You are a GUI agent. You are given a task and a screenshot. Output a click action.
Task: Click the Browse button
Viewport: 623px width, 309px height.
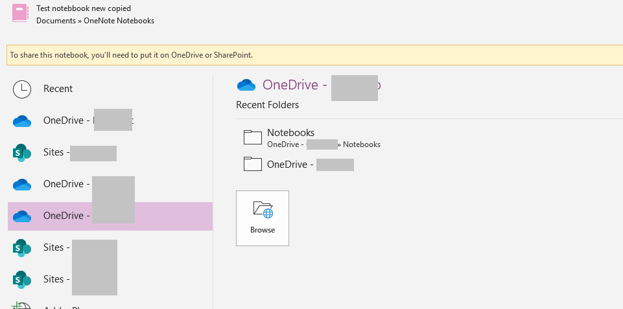(263, 218)
